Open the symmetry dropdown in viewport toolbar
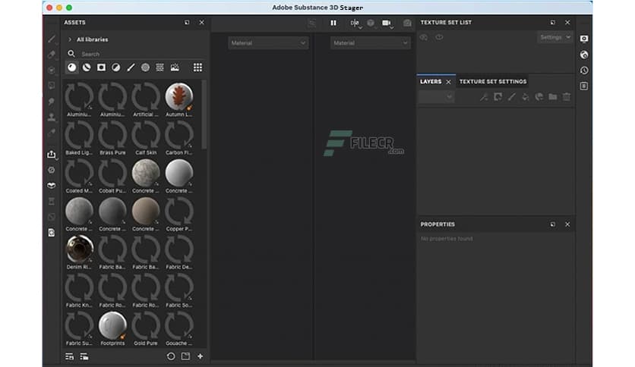The image size is (635, 367). (x=355, y=24)
